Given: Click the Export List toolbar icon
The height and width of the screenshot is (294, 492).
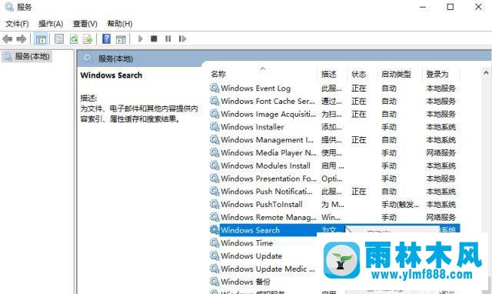Looking at the screenshot, I should pyautogui.click(x=88, y=39).
